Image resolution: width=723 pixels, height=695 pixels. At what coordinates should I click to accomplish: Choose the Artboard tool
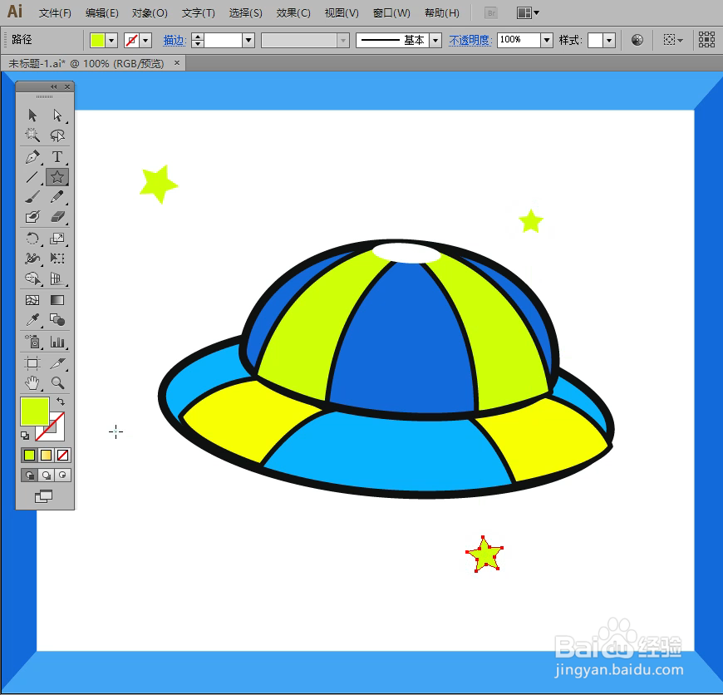(x=32, y=363)
